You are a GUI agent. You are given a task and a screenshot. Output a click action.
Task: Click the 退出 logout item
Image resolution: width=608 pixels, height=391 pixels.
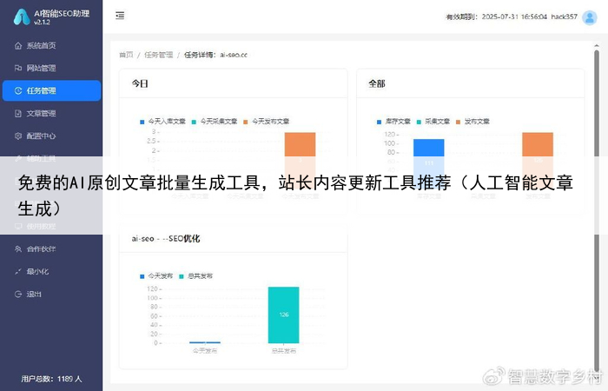(33, 294)
